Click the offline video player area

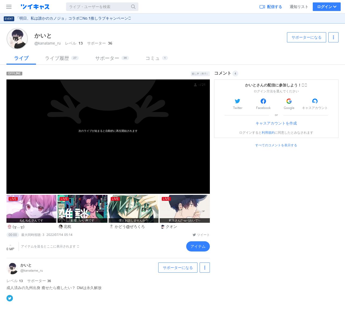pyautogui.click(x=108, y=137)
